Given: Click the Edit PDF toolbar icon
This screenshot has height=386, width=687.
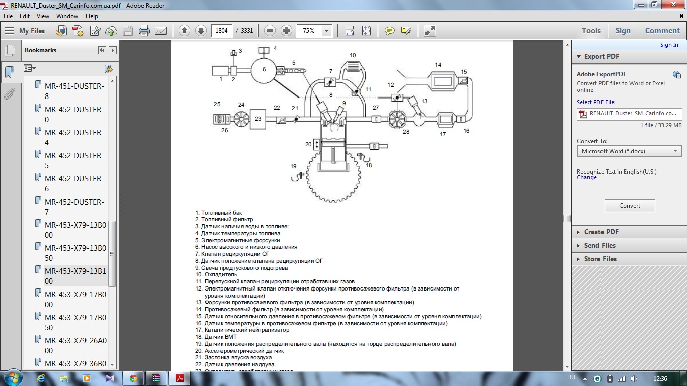Looking at the screenshot, I should tap(94, 31).
